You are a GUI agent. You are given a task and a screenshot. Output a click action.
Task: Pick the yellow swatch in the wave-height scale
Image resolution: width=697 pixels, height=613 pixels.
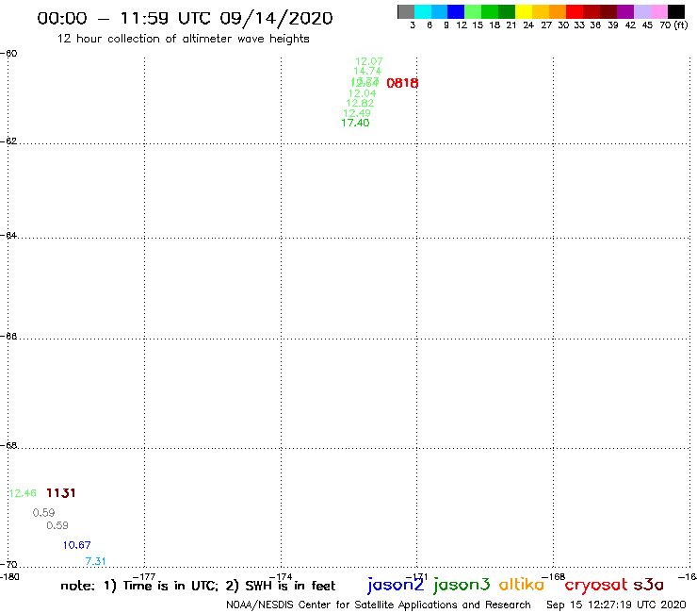pos(524,11)
